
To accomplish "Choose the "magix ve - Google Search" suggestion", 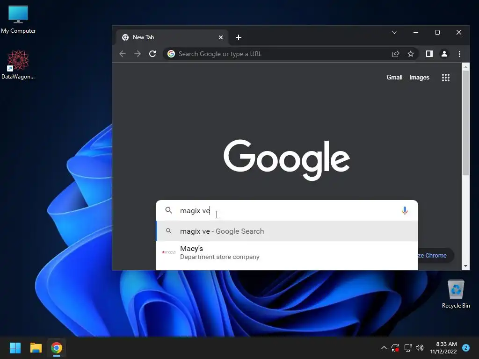I will [287, 231].
